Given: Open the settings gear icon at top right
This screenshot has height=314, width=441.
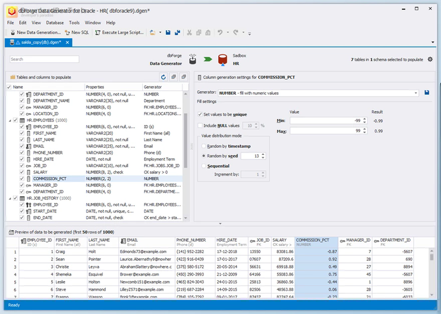Looking at the screenshot, I should 430,59.
